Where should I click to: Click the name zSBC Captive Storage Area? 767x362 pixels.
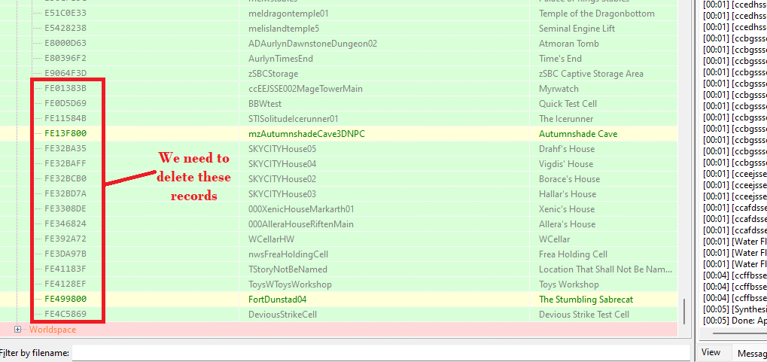tap(591, 74)
